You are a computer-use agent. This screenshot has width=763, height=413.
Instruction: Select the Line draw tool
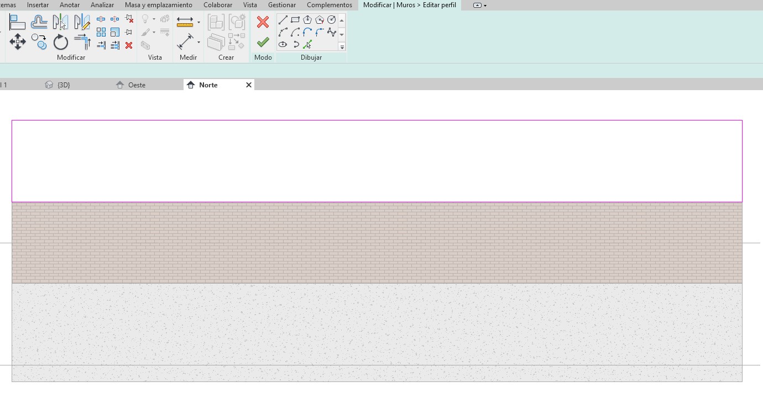(283, 20)
